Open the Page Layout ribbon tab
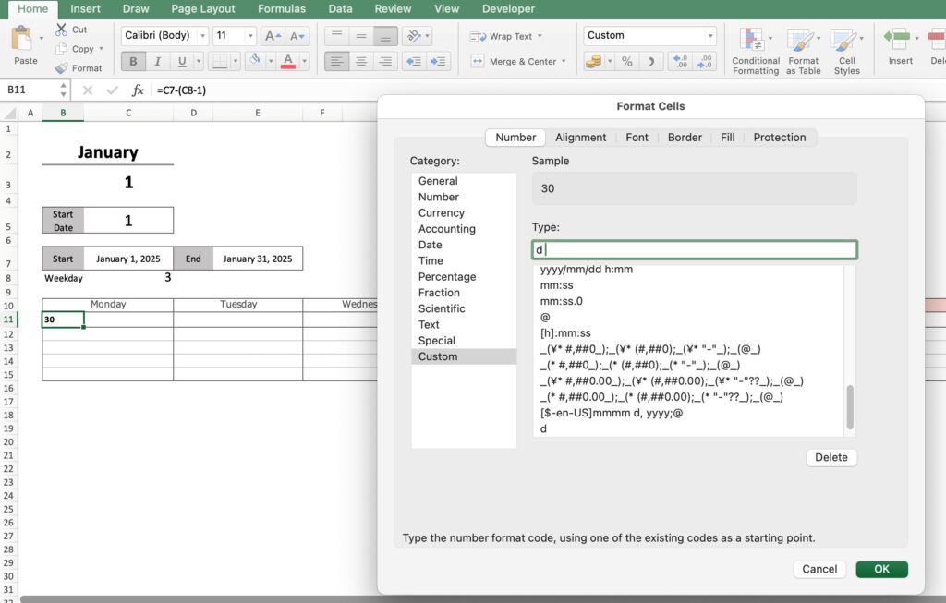The width and height of the screenshot is (946, 603). [202, 9]
